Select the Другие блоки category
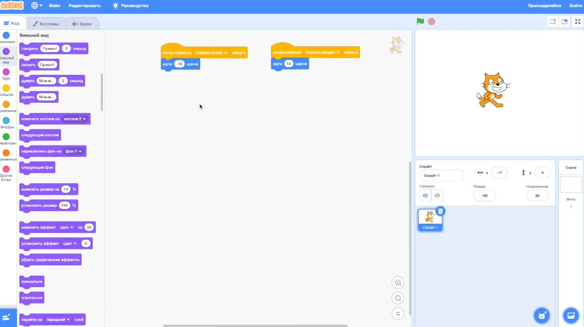 click(6, 173)
